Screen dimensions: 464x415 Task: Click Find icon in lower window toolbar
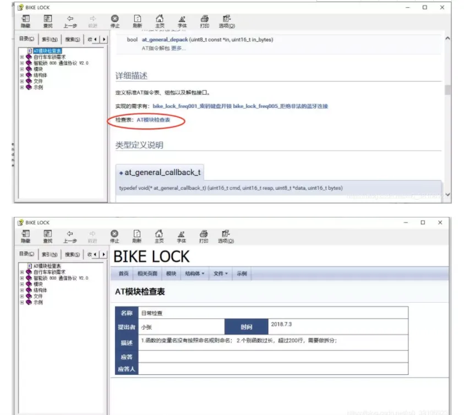[x=48, y=236]
